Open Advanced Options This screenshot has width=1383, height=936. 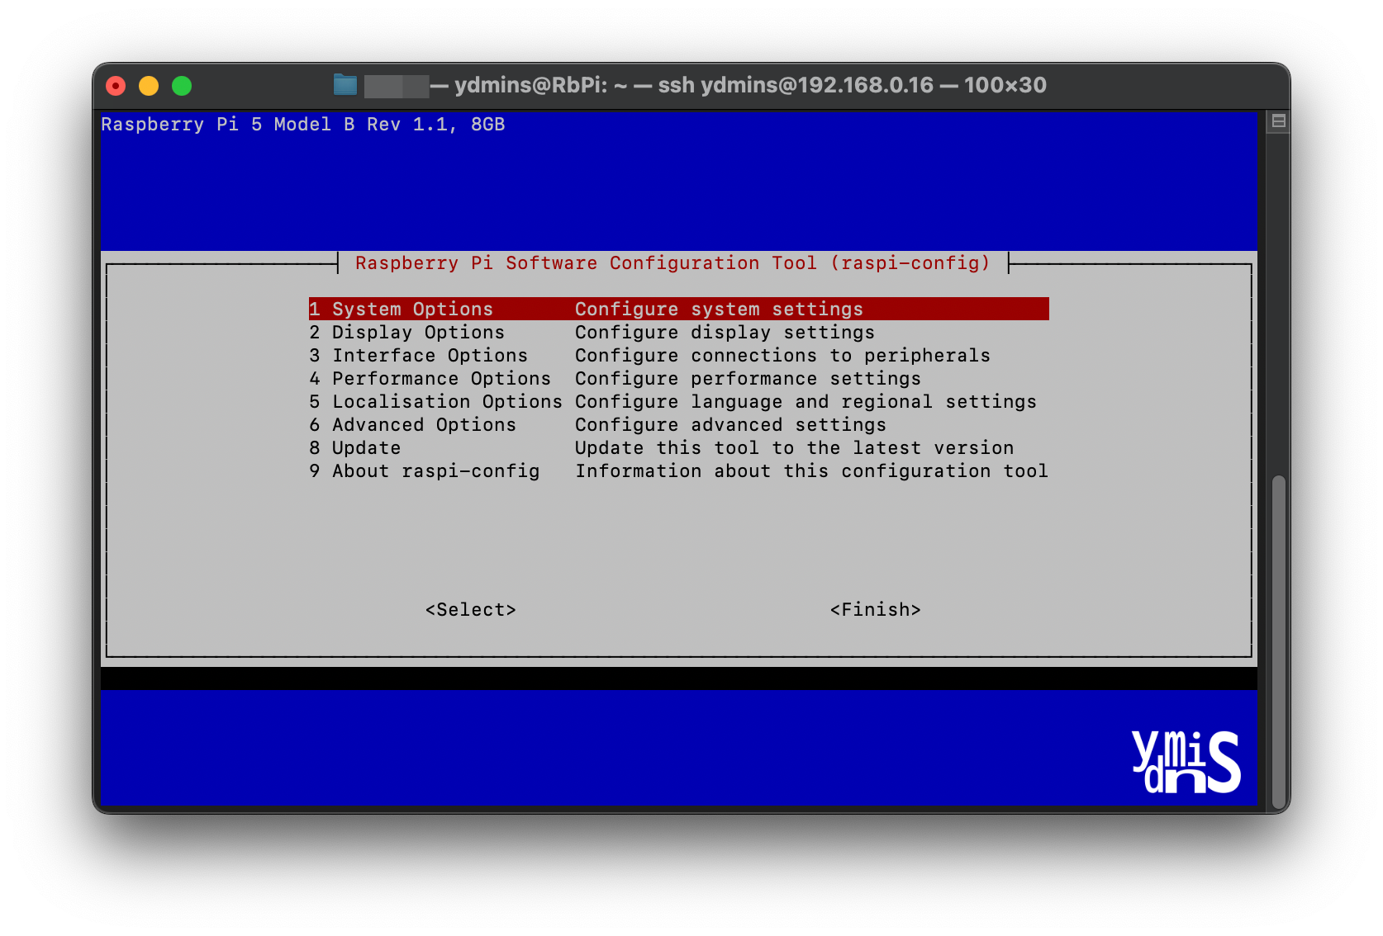423,425
